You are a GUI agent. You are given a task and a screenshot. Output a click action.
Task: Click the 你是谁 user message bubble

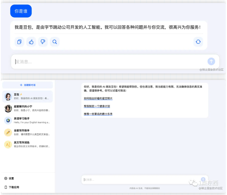(21, 11)
